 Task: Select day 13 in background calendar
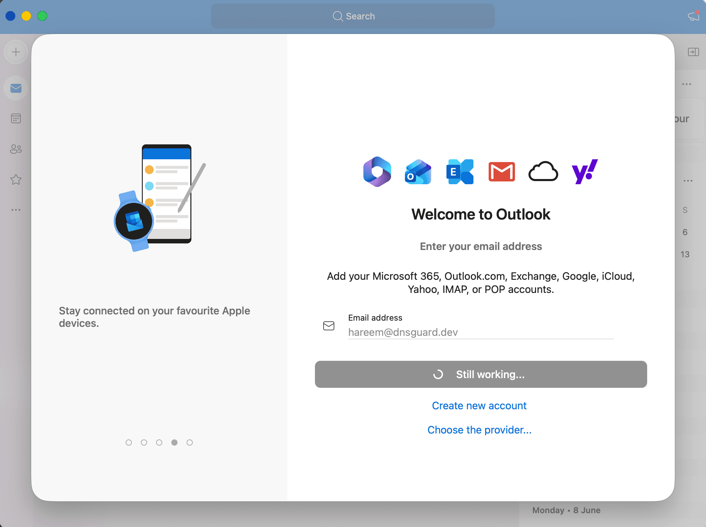tap(685, 254)
